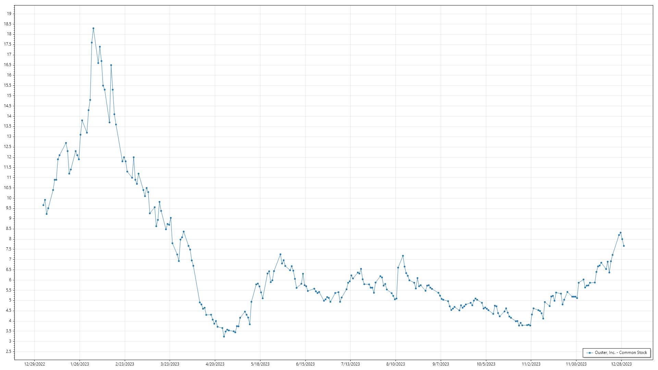The width and height of the screenshot is (658, 370).
Task: Click the 19 label on the y-axis
Action: tap(9, 14)
